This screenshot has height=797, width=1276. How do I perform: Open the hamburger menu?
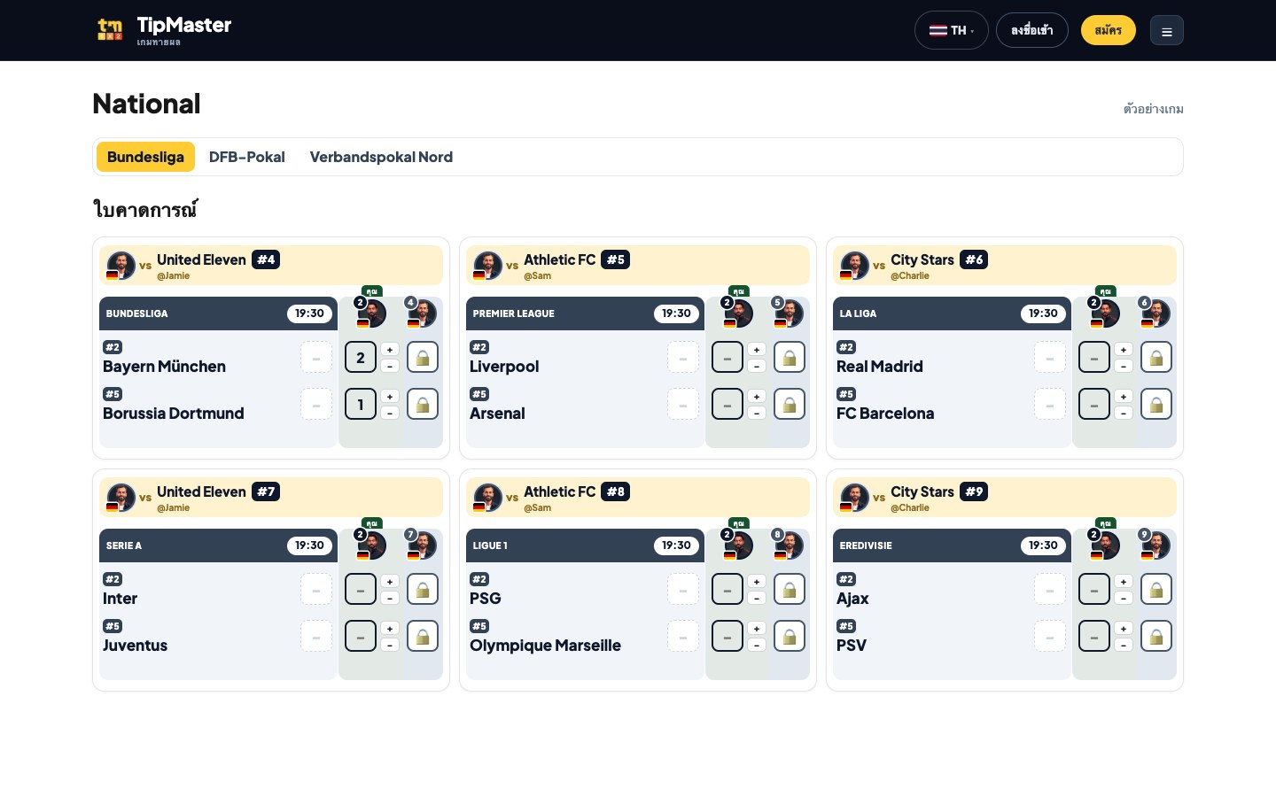click(1166, 30)
